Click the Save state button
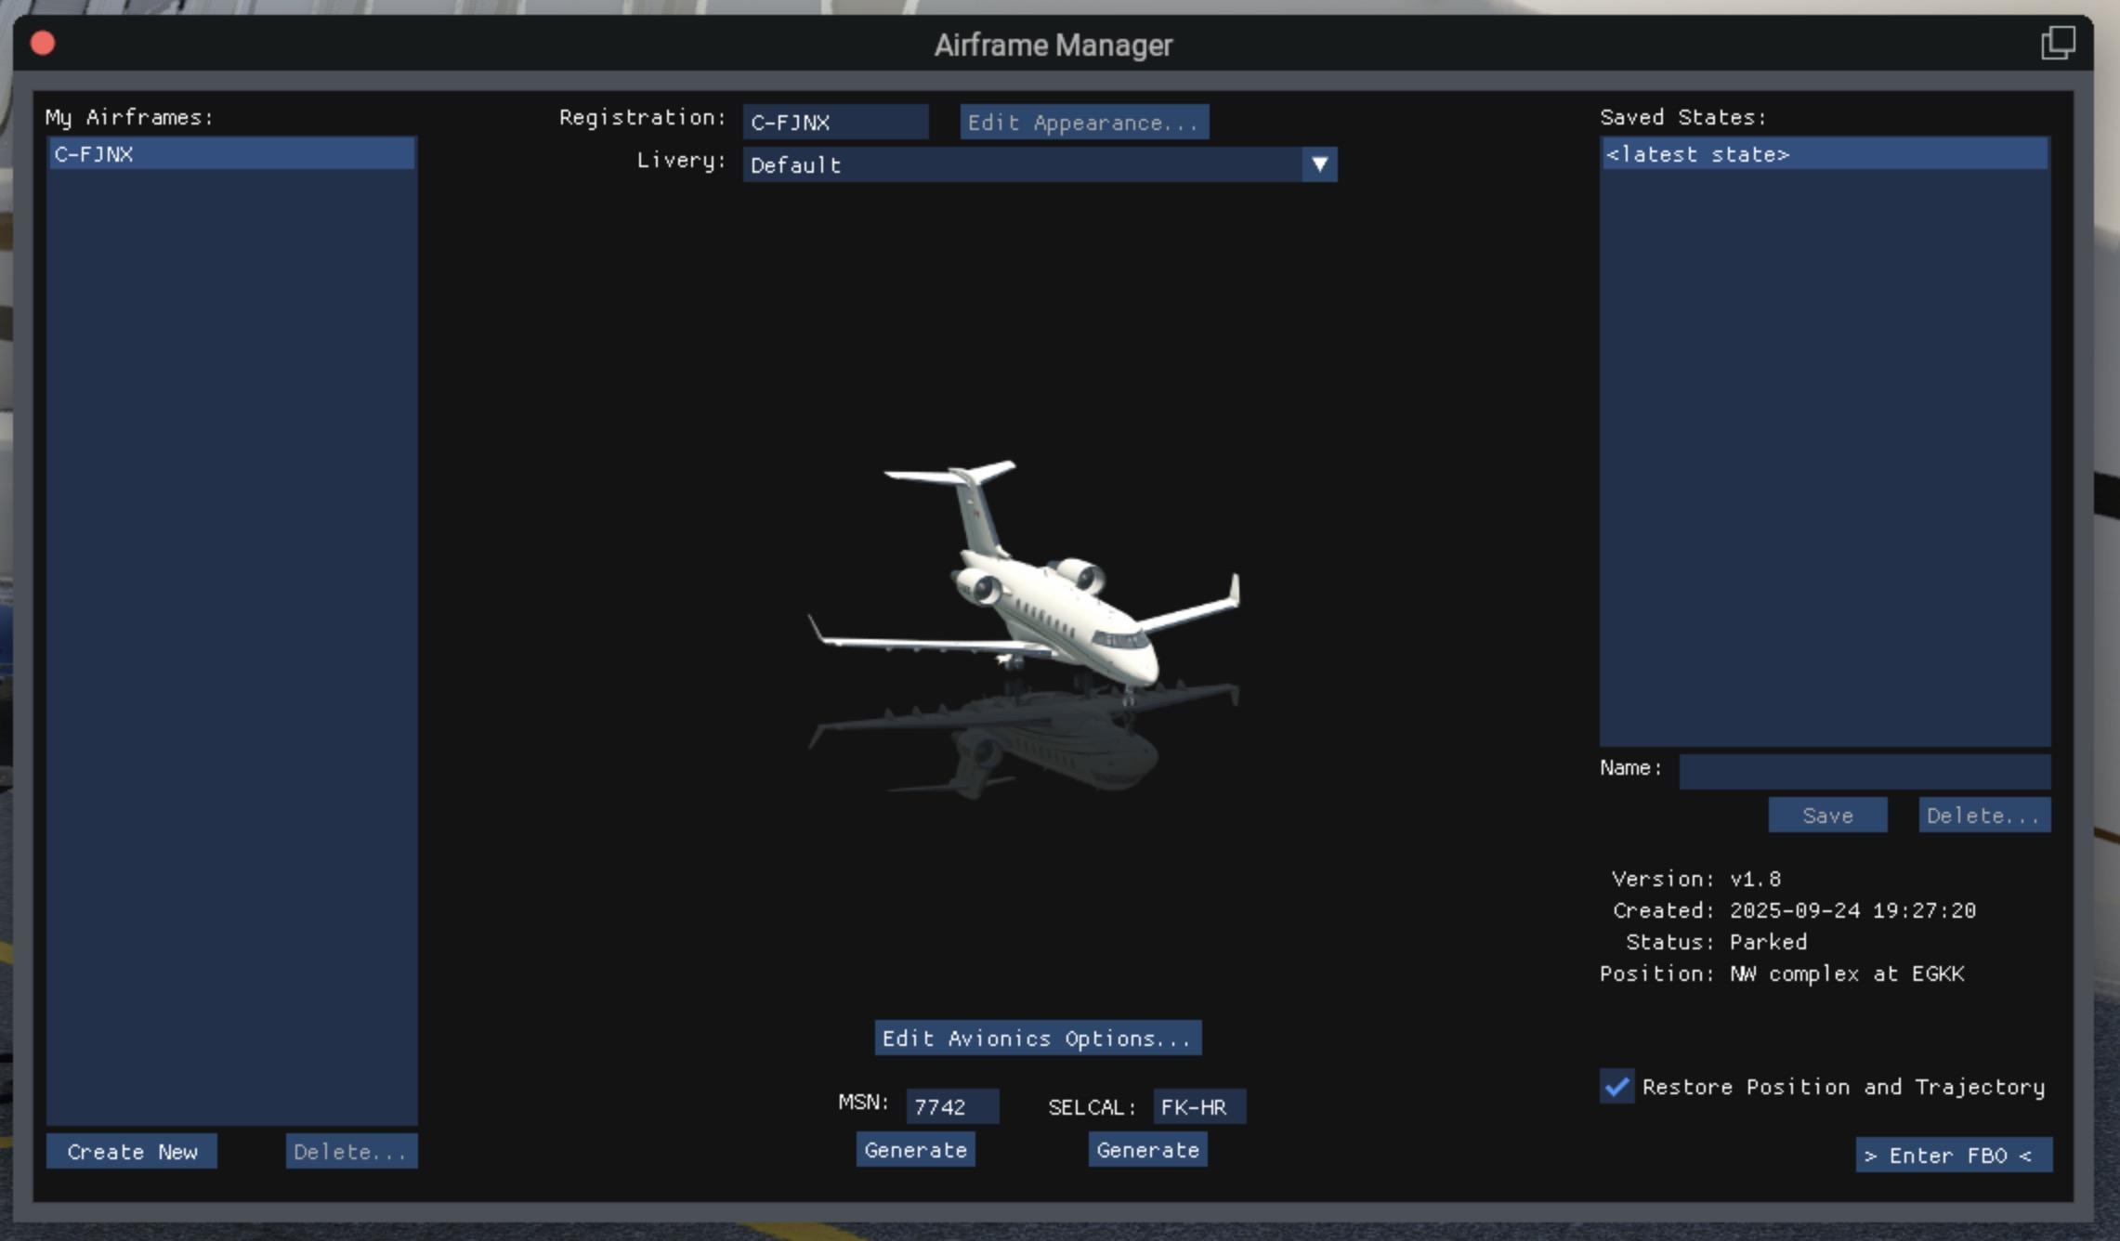 [1827, 815]
